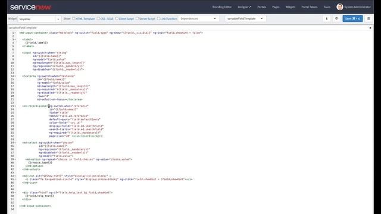Click the ServiceNow logo
Viewport: 381px width, 214px height.
(30, 7)
